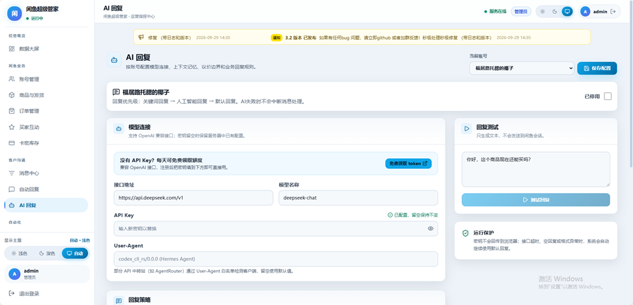
Task: Click the message icon beside 福居路托腮的椰子
Action: 116,92
